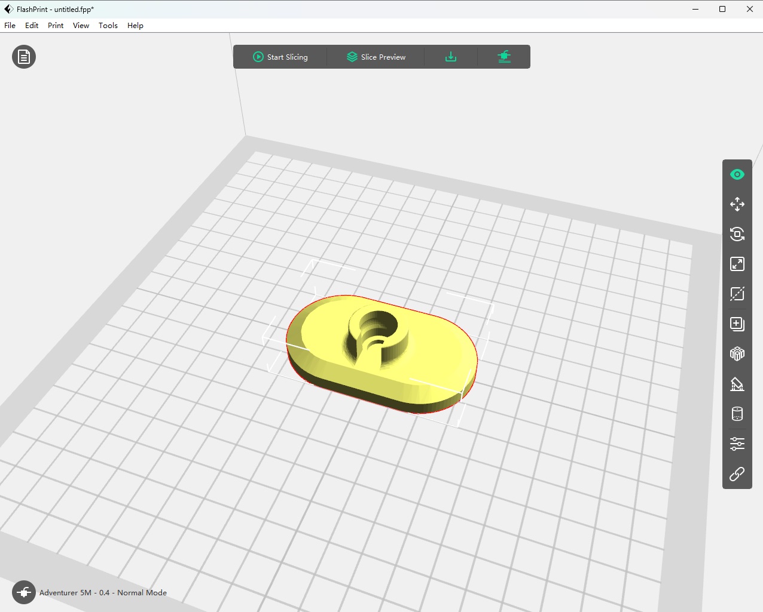Click the FlashPrint app icon in title bar
The width and height of the screenshot is (763, 612).
[x=8, y=9]
